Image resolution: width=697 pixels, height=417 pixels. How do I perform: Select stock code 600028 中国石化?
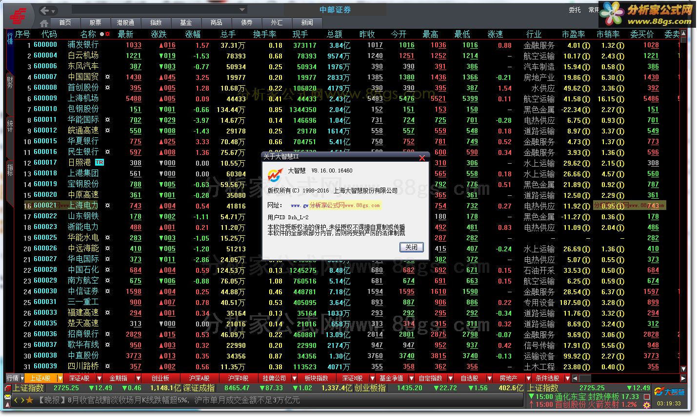pyautogui.click(x=45, y=269)
